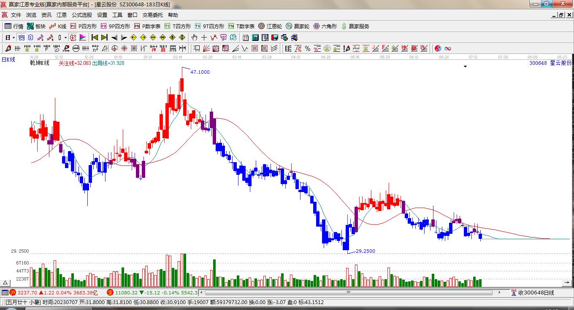Click the up triangle button beside volume panel

[5, 283]
